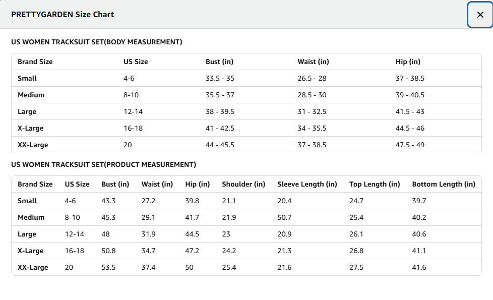
Task: Click the Bust (in) header in body table
Action: [x=219, y=62]
